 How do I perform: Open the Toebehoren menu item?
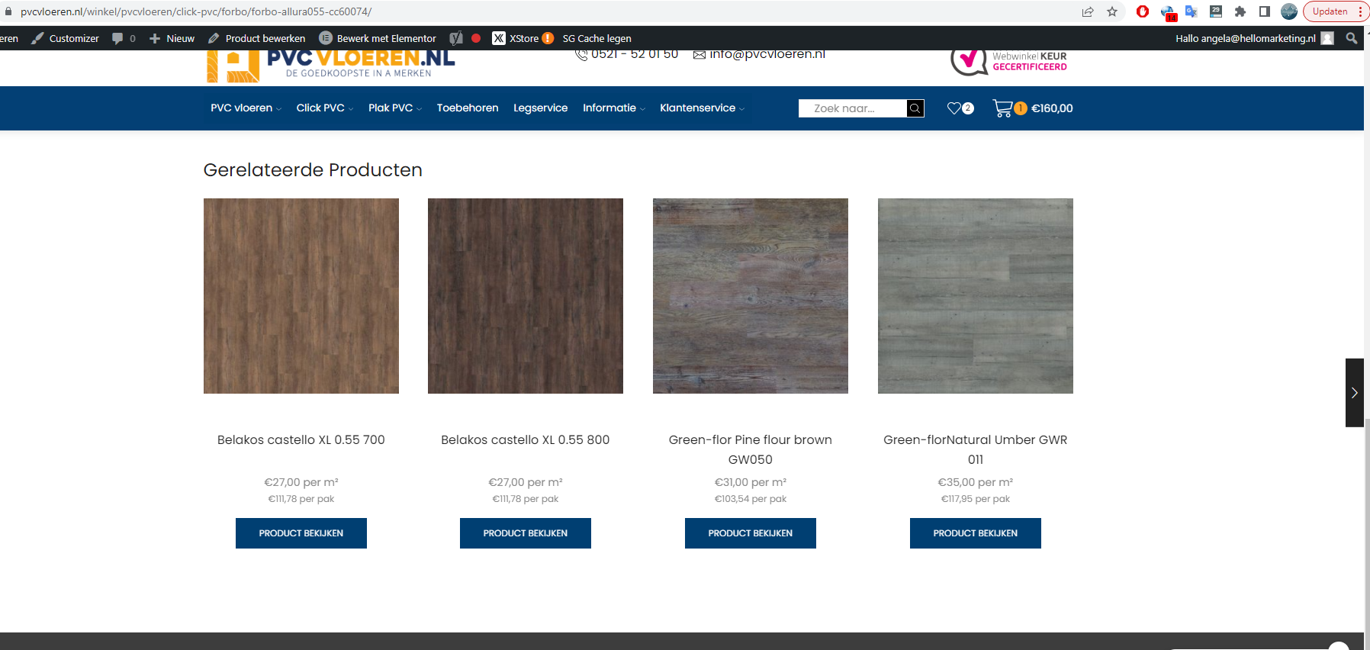point(468,108)
